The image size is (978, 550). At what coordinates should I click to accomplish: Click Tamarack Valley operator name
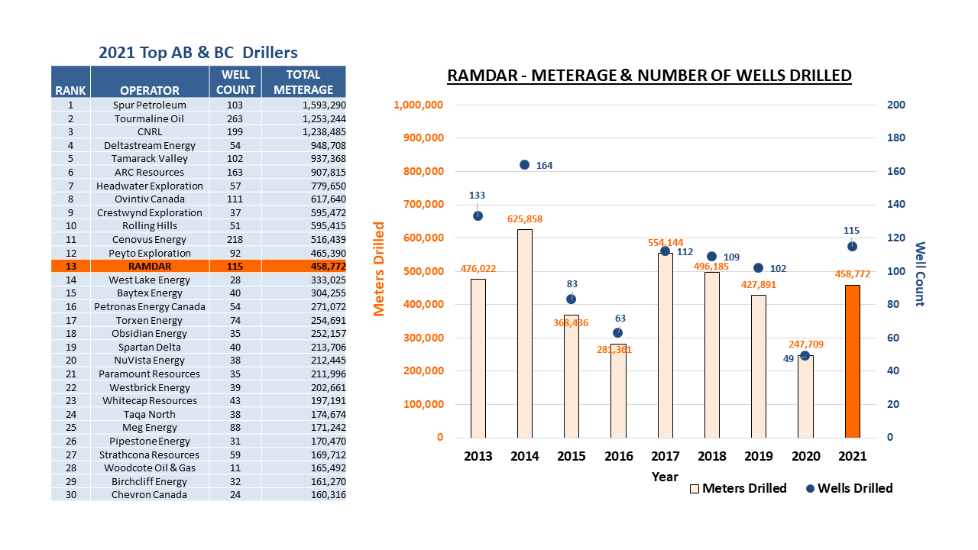coord(150,159)
